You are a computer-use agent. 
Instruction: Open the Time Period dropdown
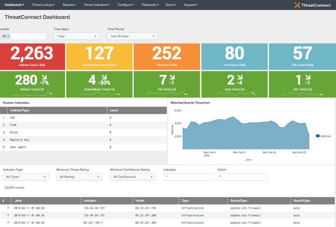pyautogui.click(x=133, y=36)
